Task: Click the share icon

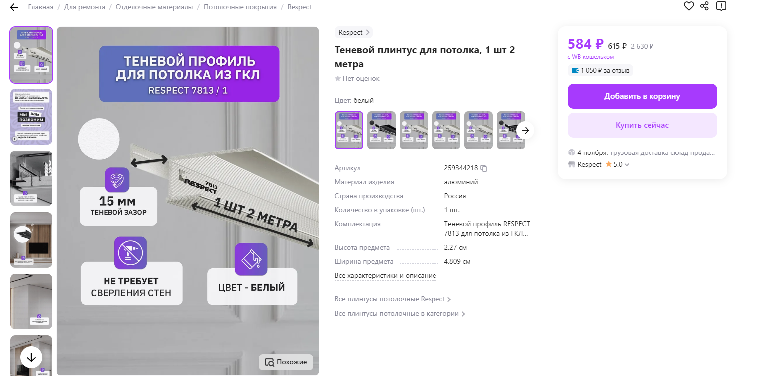Action: 704,6
